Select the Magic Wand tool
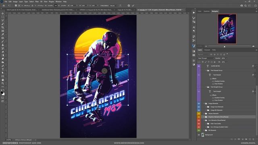The image size is (258, 145). (x=3, y=24)
